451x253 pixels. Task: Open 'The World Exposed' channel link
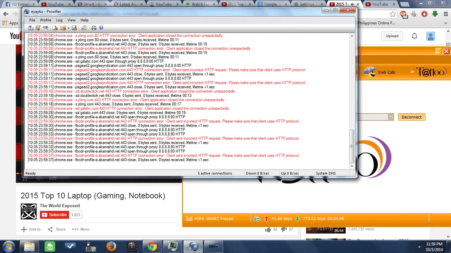[x=59, y=206]
